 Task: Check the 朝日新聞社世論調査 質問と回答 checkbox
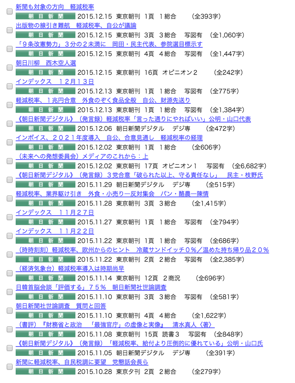pyautogui.click(x=10, y=310)
